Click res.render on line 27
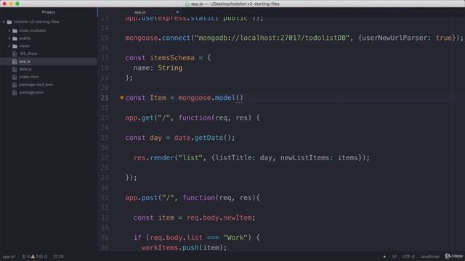 coord(153,158)
